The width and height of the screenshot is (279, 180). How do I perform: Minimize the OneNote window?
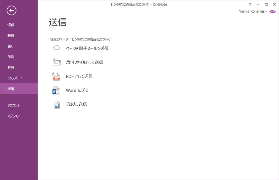click(258, 4)
